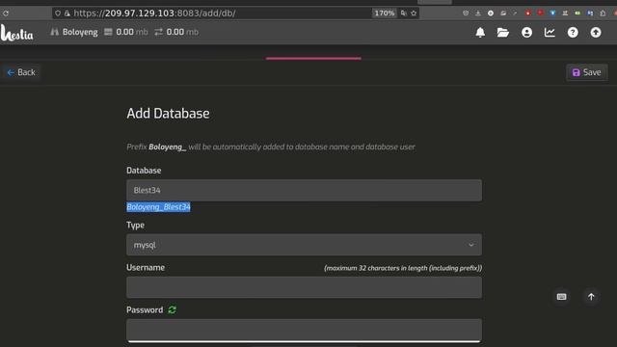
Task: Click the logout up-arrow icon in header
Action: point(596,32)
